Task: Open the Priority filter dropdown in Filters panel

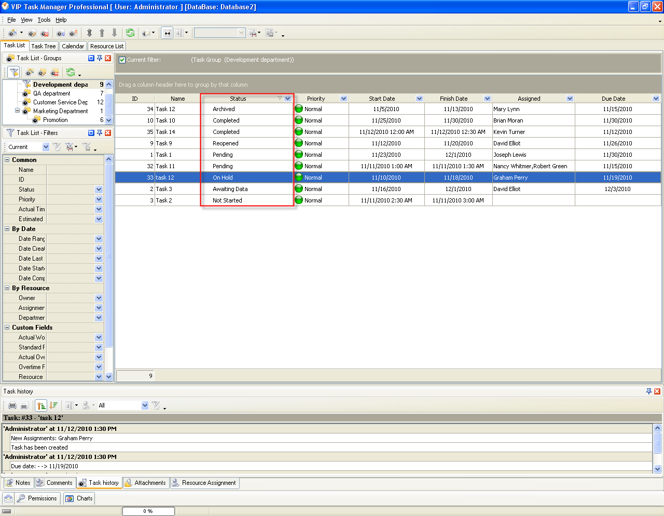Action: 99,199
